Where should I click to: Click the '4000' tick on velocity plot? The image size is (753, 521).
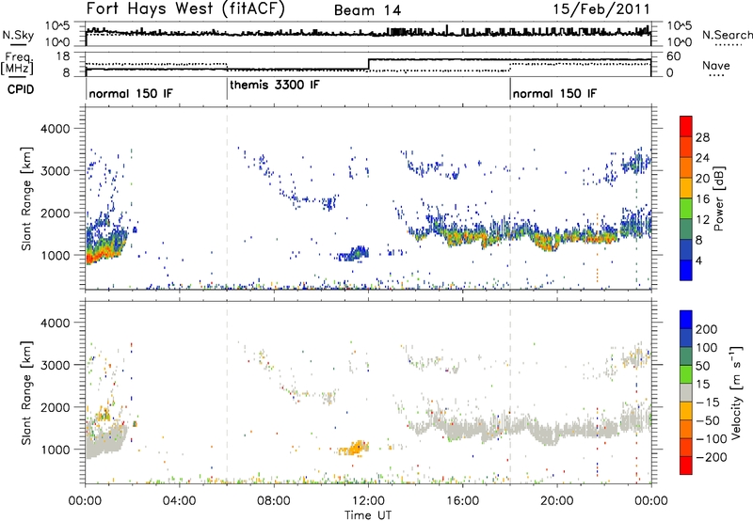click(x=56, y=323)
